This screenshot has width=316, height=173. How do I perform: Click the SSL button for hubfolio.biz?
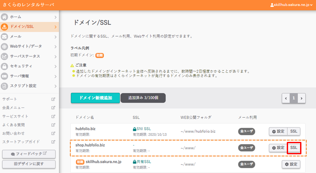294,131
